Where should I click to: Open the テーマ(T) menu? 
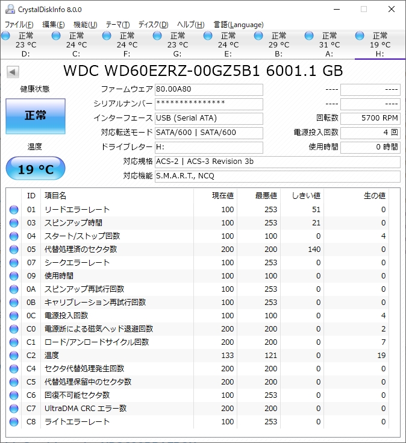(117, 25)
